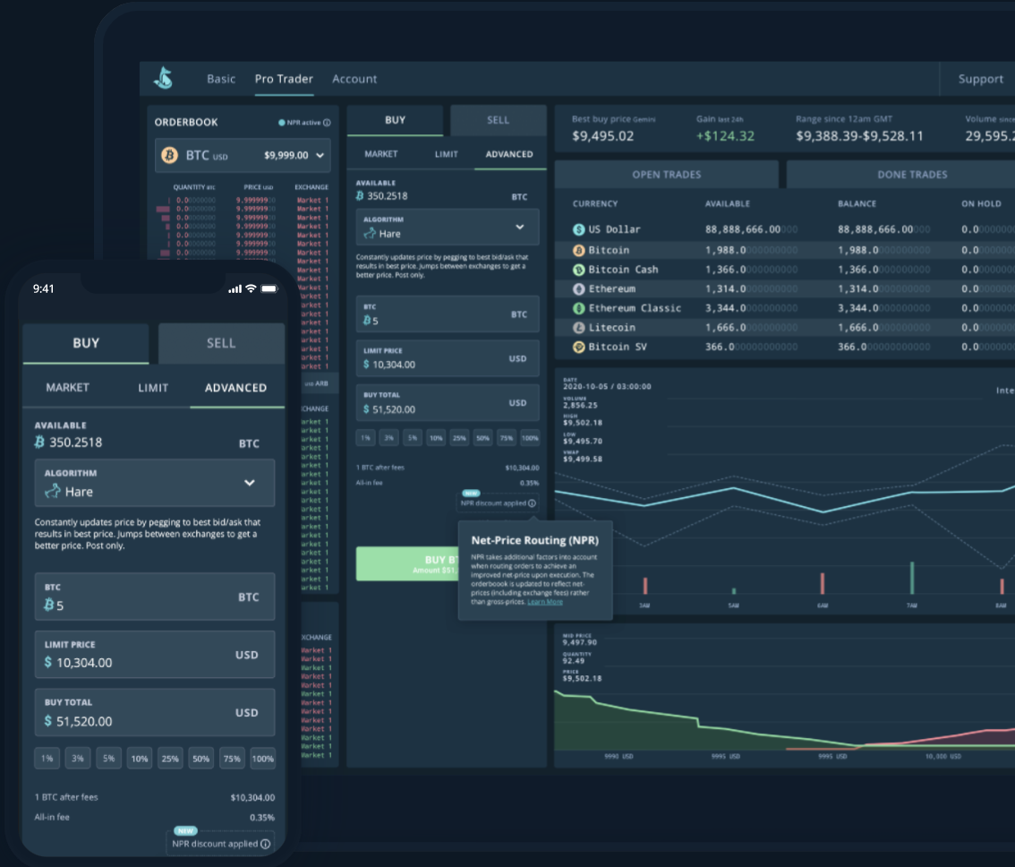Image resolution: width=1015 pixels, height=867 pixels.
Task: Tap the 10% button on the phone
Action: (140, 758)
